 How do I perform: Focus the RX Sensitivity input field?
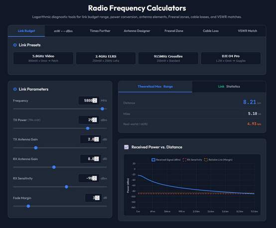[89, 178]
